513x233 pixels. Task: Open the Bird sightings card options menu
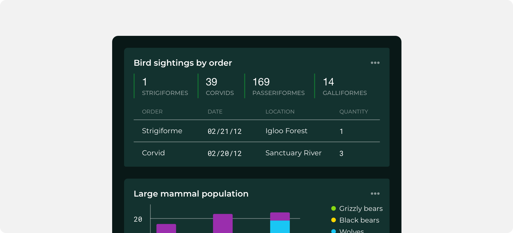tap(375, 63)
